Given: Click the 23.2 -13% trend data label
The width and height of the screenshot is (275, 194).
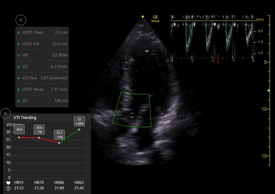Looking at the screenshot, I should 59,135.
